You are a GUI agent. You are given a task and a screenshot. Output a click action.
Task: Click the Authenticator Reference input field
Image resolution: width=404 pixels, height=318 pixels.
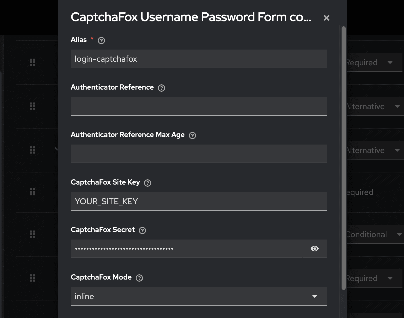(x=199, y=106)
